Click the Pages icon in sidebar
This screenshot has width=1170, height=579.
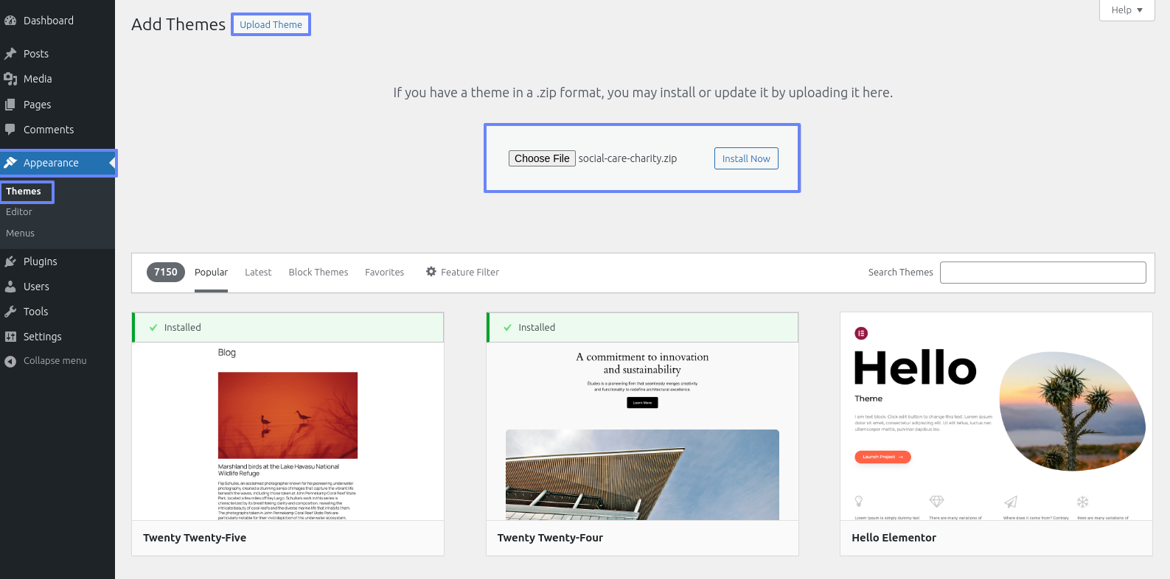10,105
